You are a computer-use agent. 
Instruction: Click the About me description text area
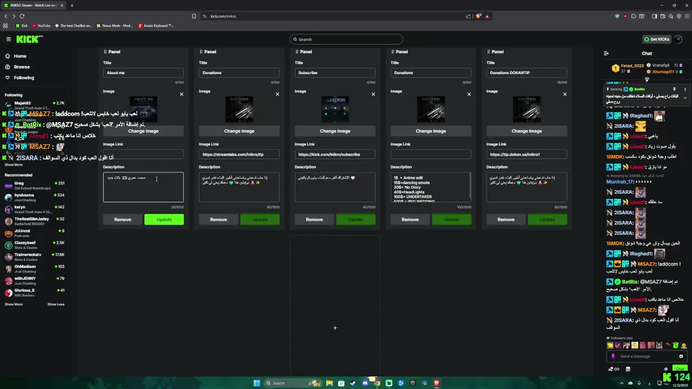pyautogui.click(x=143, y=187)
